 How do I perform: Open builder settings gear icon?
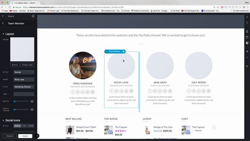tap(33, 16)
